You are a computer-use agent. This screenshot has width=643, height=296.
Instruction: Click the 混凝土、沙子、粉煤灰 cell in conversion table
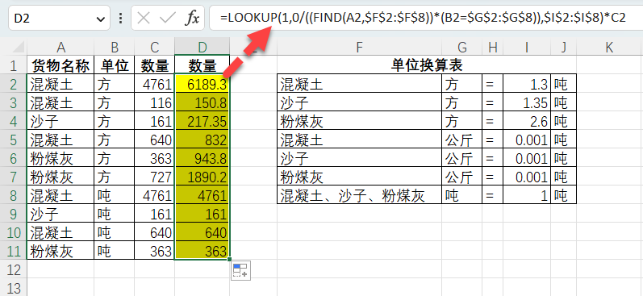tap(360, 195)
